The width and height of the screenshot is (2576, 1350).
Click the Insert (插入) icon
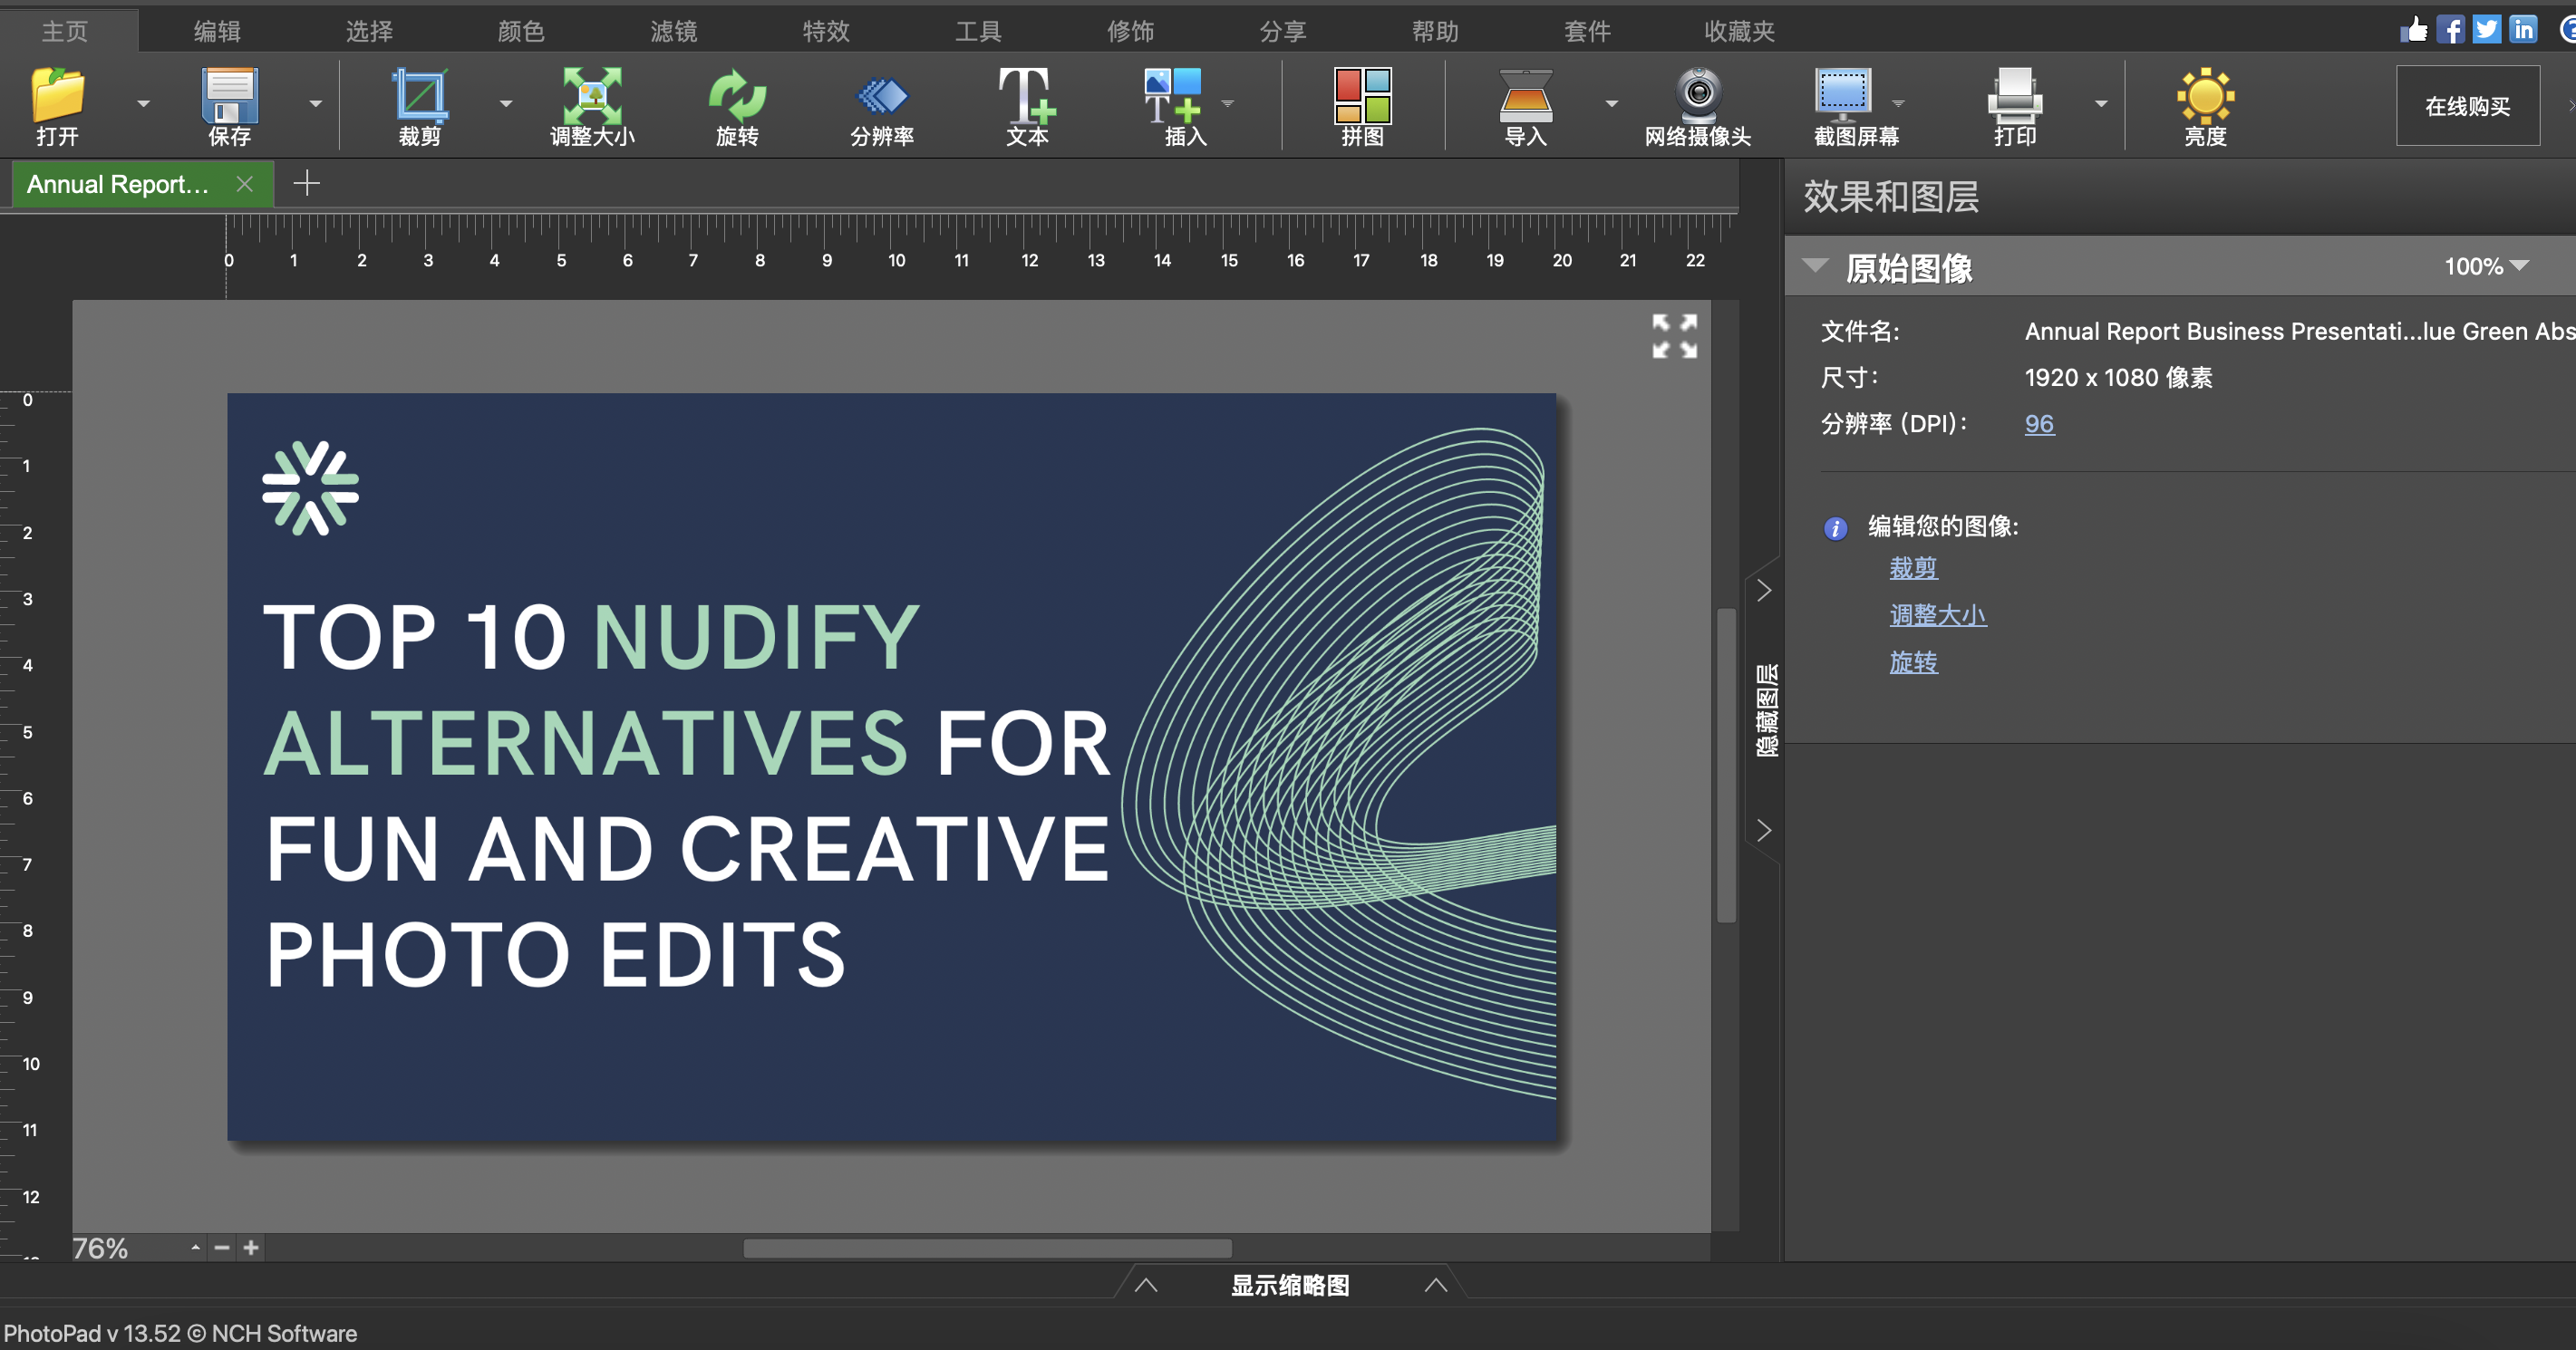(1172, 96)
